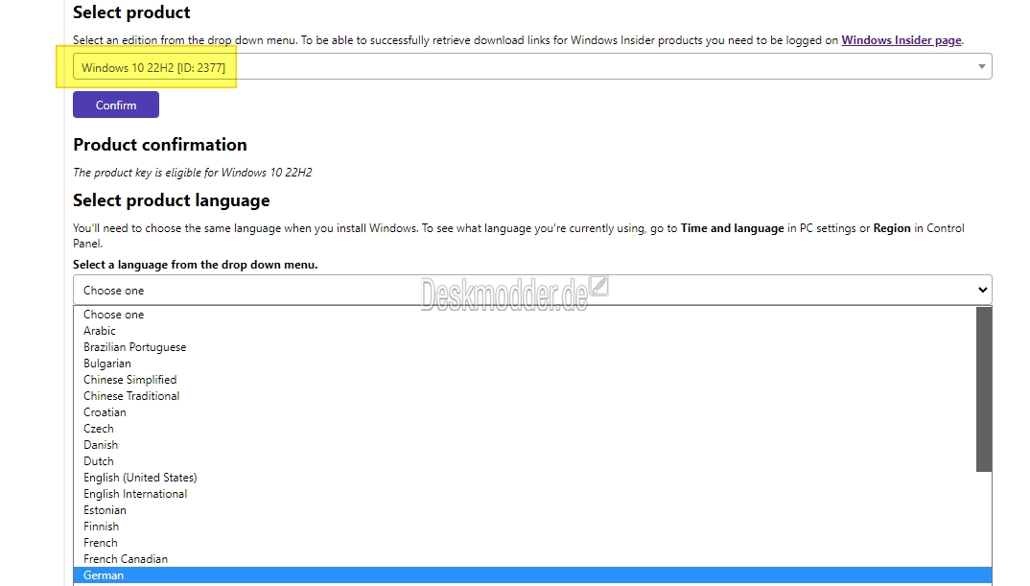Collapse the language dropdown showing Choose one
Viewport: 1030px width, 586px height.
pyautogui.click(x=532, y=290)
